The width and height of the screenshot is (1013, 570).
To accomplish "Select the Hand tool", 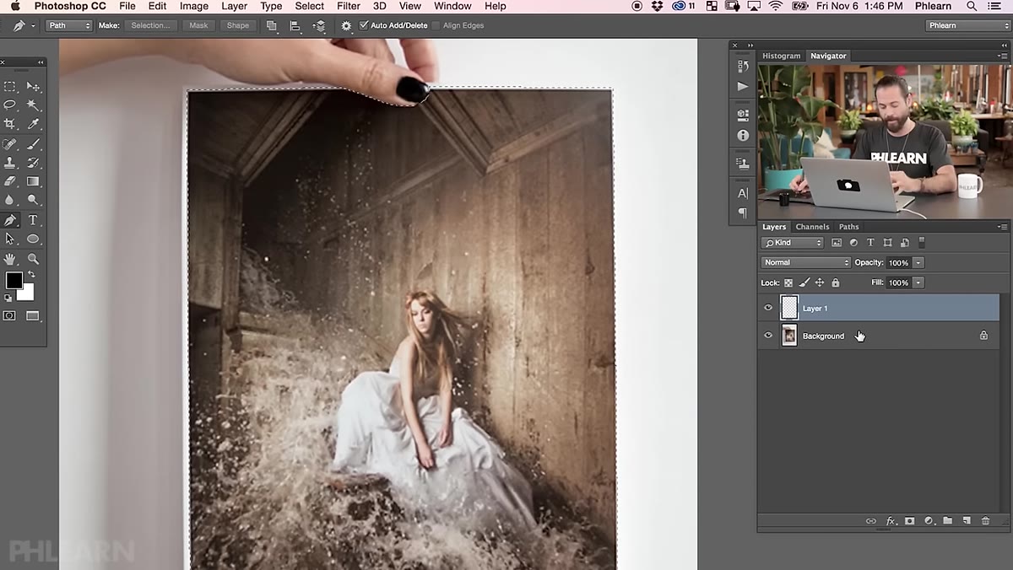I will coord(10,259).
